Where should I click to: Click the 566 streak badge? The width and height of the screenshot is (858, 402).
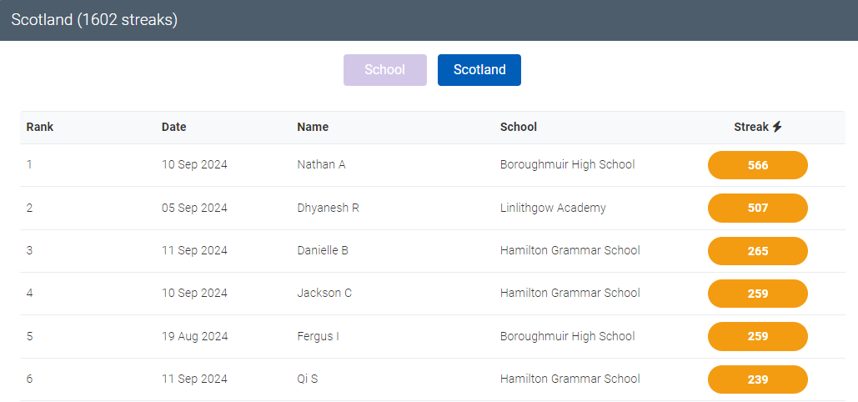pyautogui.click(x=758, y=165)
